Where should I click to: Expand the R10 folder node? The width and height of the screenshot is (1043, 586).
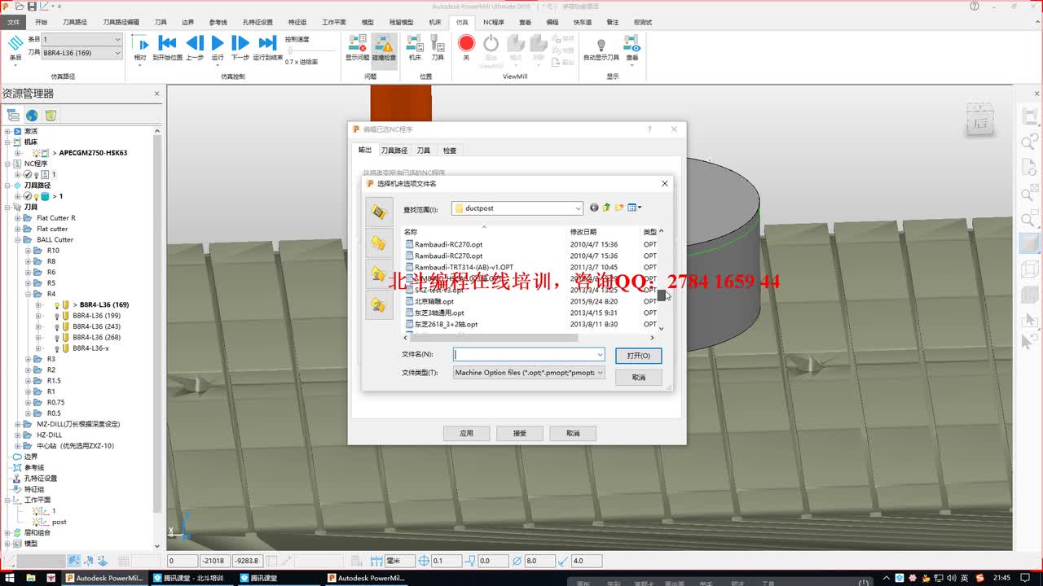(28, 250)
